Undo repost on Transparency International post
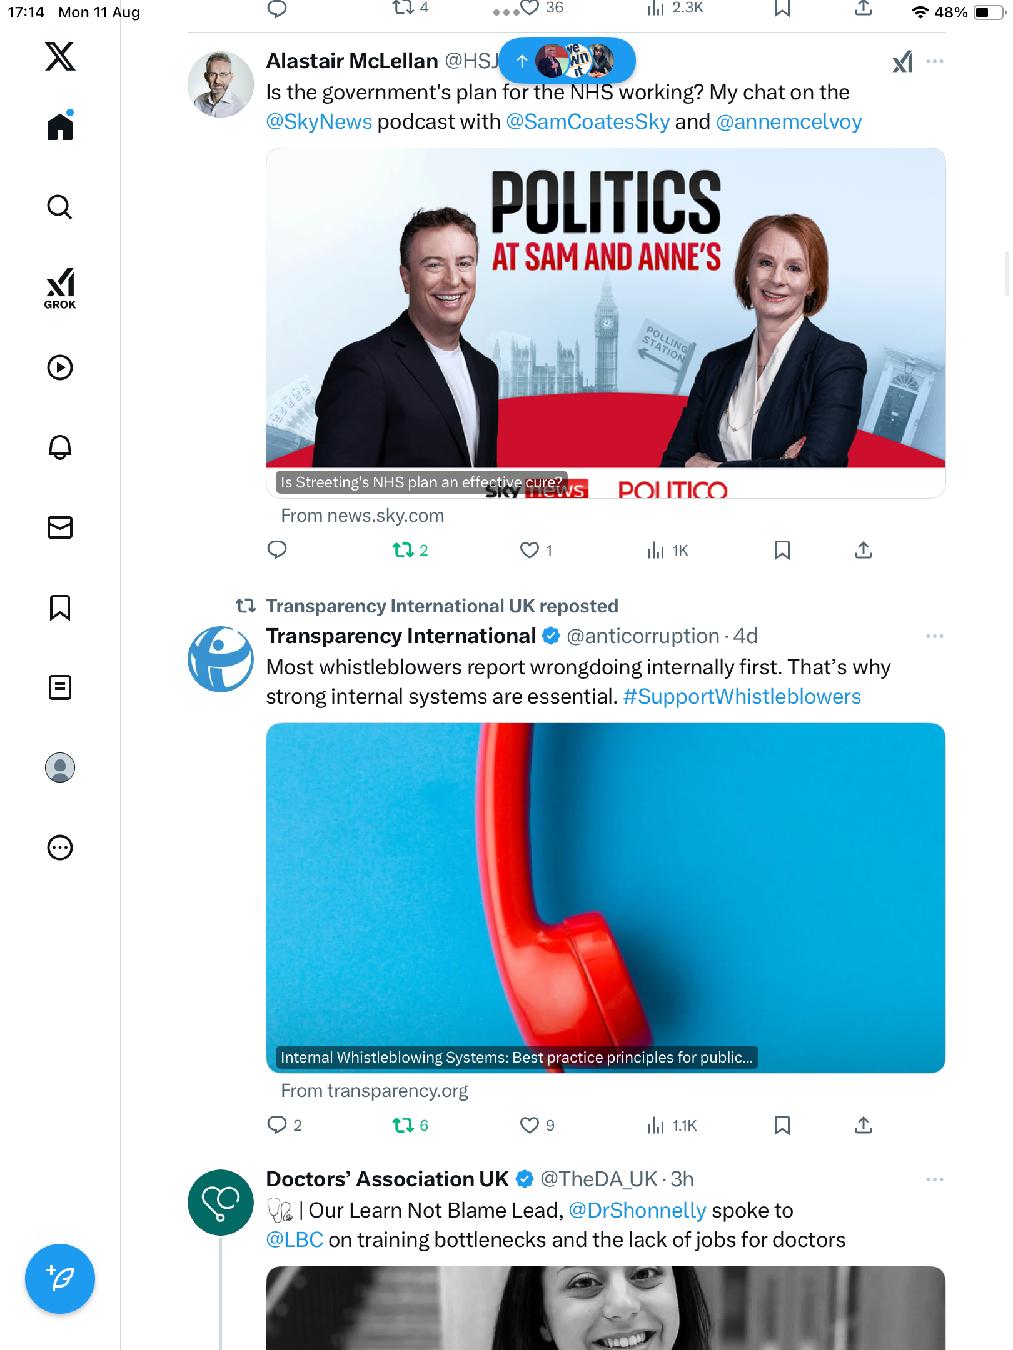 (403, 1125)
